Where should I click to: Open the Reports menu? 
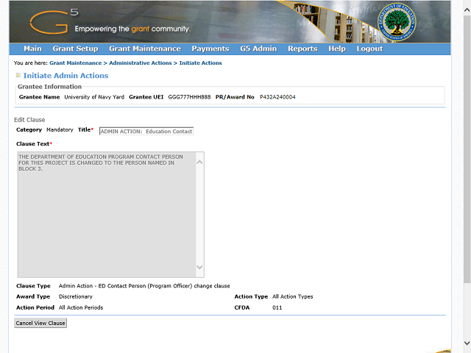point(302,49)
